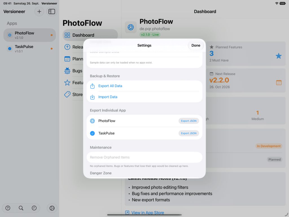The width and height of the screenshot is (289, 217).
Task: Click PhotoFlow aperture icon in export list
Action: point(92,121)
